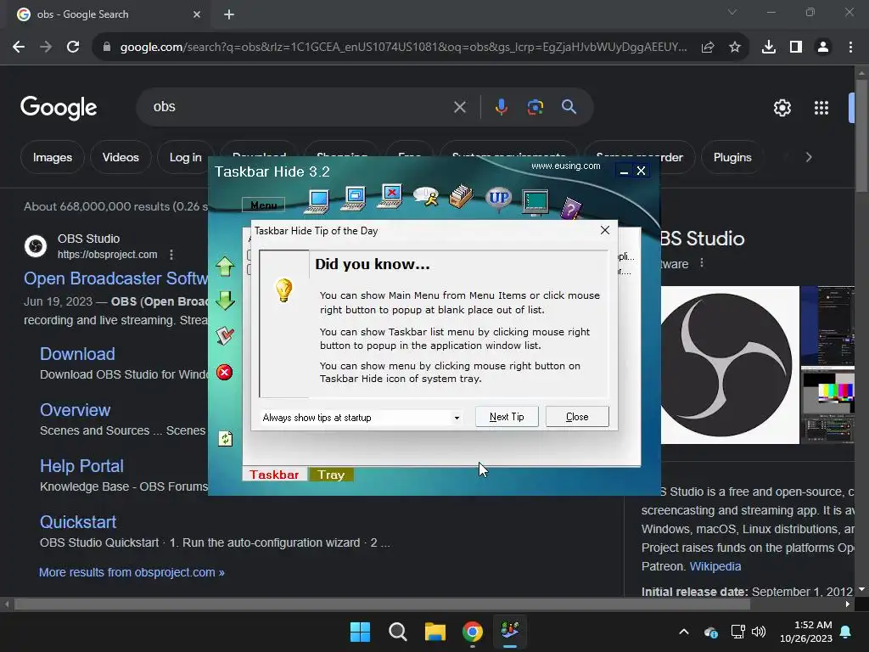869x652 pixels.
Task: Click the obs Google search input field
Action: [x=300, y=106]
